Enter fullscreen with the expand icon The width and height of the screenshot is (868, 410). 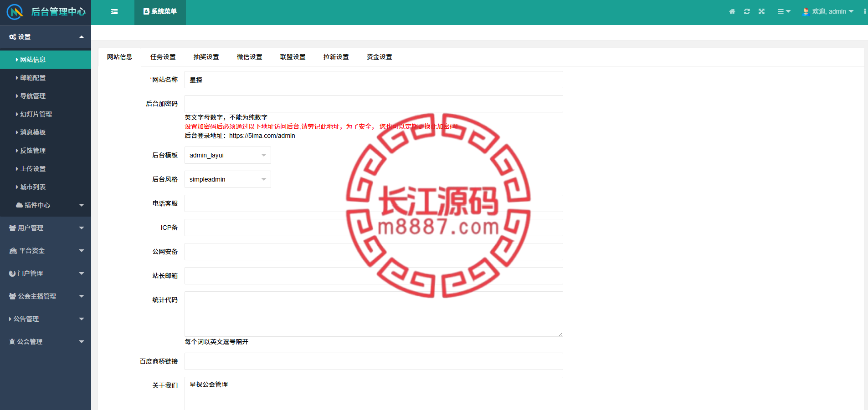(x=761, y=12)
